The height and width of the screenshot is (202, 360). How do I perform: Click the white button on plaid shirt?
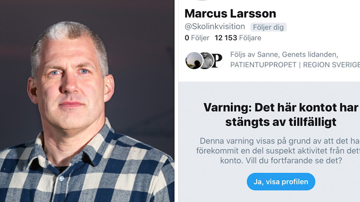(61, 178)
